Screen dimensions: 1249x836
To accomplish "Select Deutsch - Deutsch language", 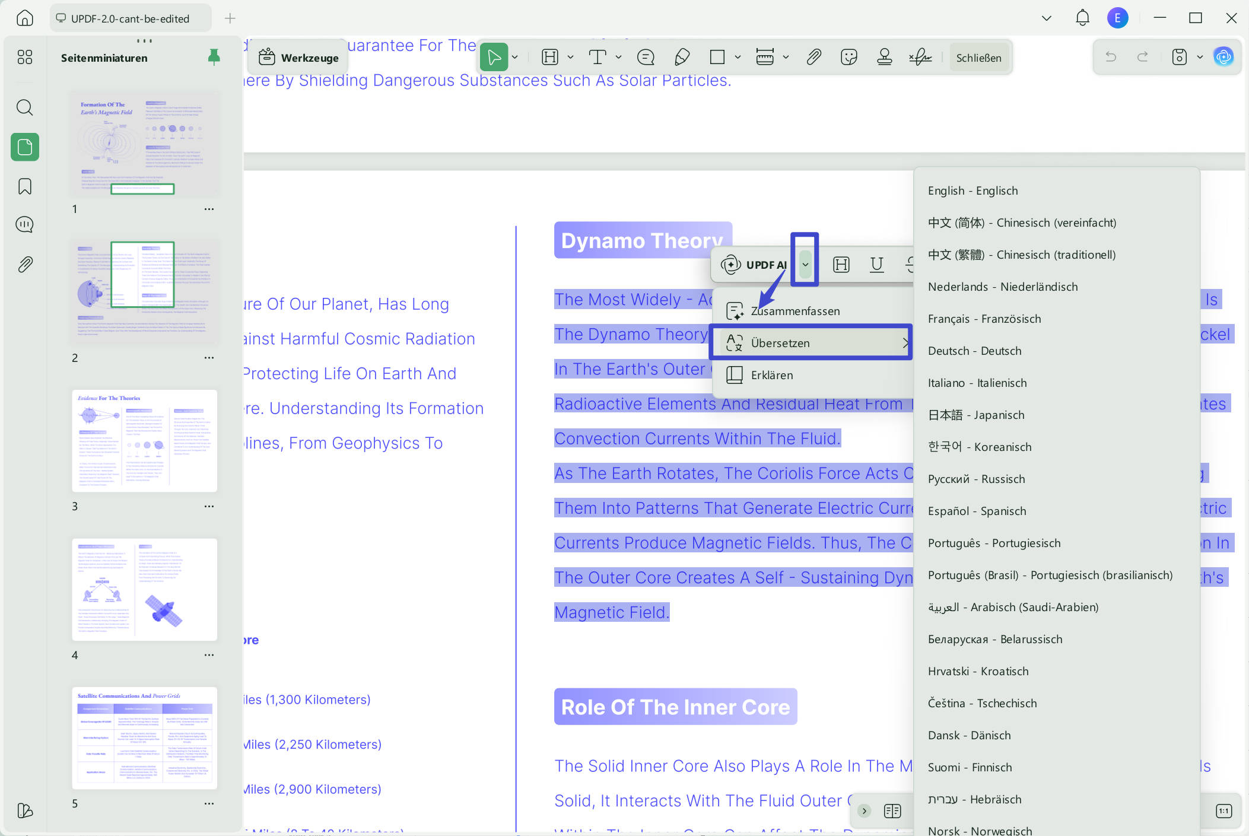I will (1056, 351).
